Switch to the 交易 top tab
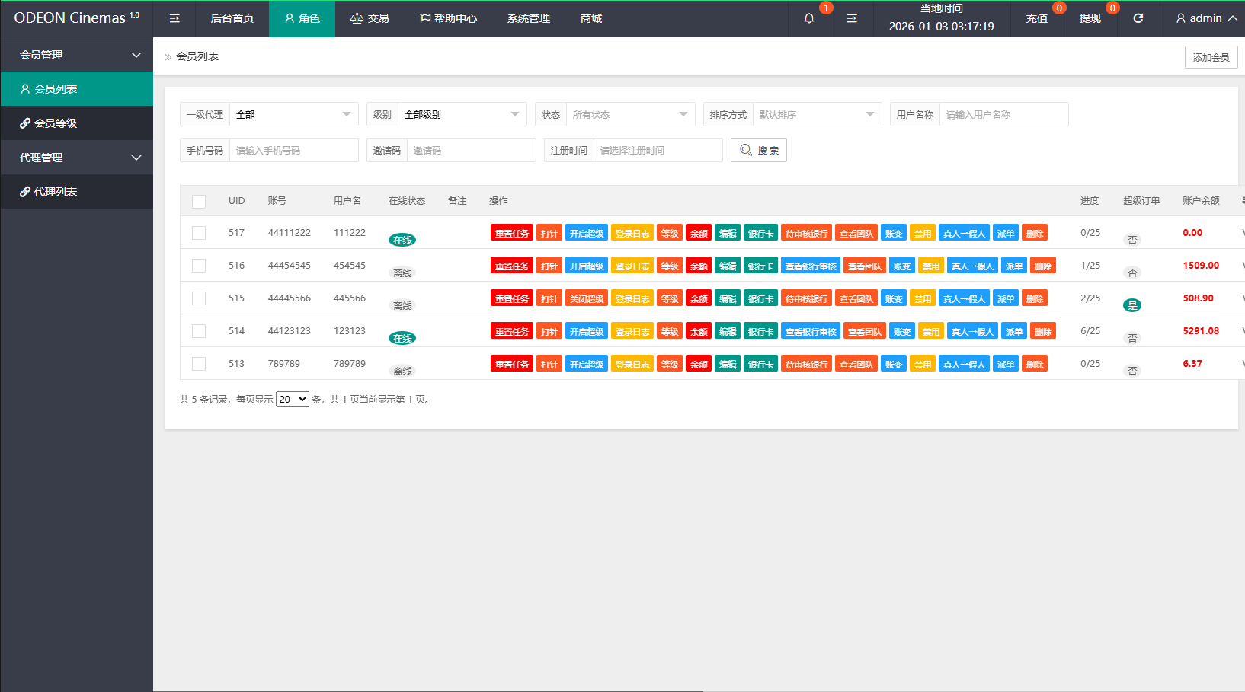The height and width of the screenshot is (692, 1245). click(370, 18)
